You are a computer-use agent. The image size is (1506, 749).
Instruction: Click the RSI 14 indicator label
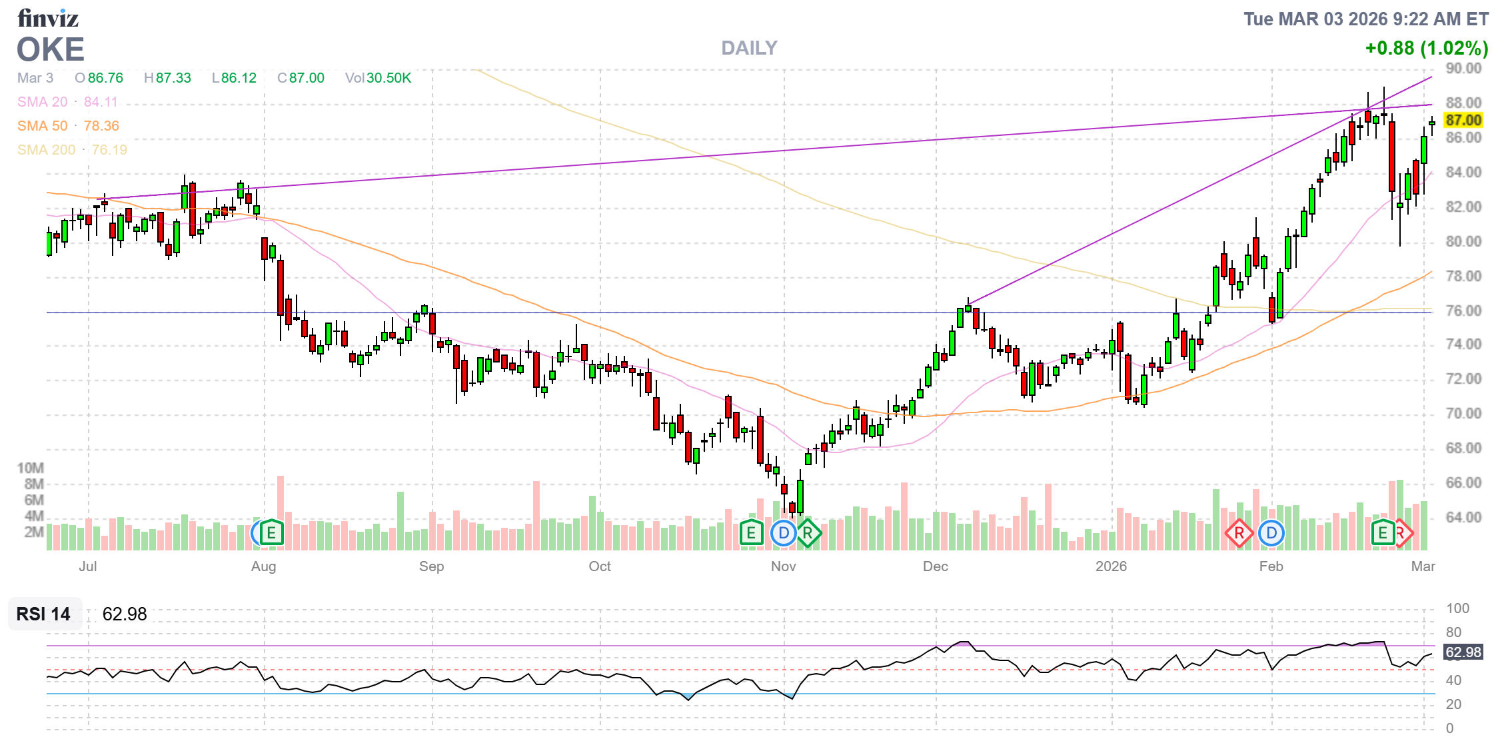tap(43, 614)
